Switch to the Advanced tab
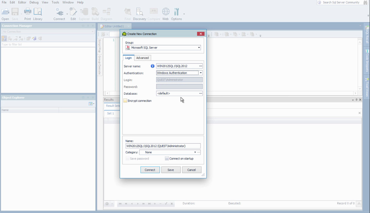Screen dimensions: 370x213 click(x=142, y=58)
